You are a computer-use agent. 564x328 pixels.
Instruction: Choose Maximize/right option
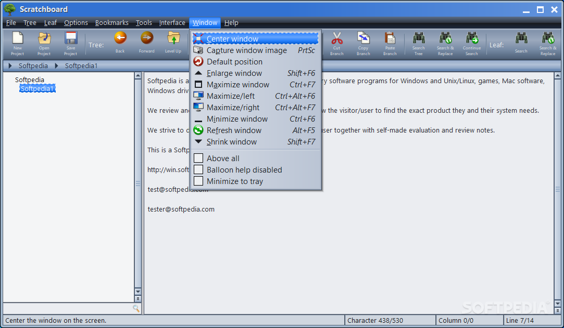[255, 108]
